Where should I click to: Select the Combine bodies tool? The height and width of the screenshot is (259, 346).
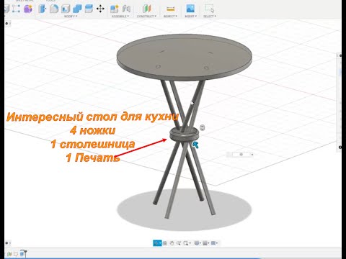[x=77, y=9]
